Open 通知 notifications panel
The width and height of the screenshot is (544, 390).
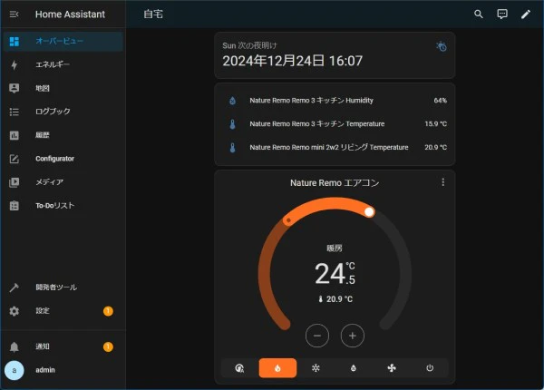(x=63, y=346)
